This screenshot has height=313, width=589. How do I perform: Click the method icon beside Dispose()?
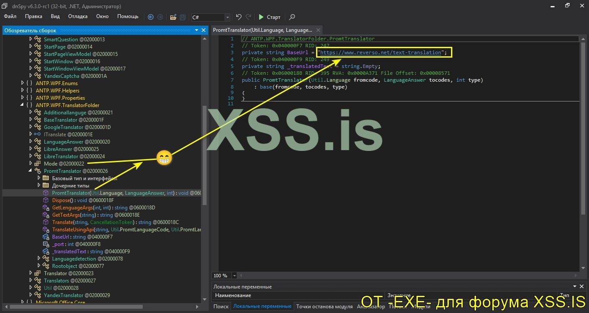pos(46,200)
